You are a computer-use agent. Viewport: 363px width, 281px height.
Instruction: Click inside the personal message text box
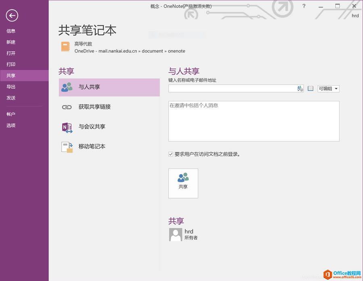[253, 121]
